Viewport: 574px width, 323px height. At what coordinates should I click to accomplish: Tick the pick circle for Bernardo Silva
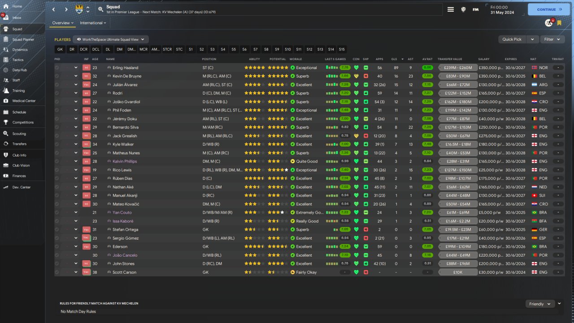(x=57, y=127)
